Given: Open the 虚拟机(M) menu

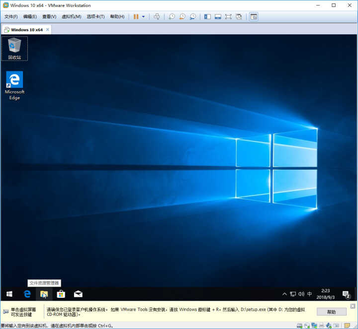Looking at the screenshot, I should (72, 17).
